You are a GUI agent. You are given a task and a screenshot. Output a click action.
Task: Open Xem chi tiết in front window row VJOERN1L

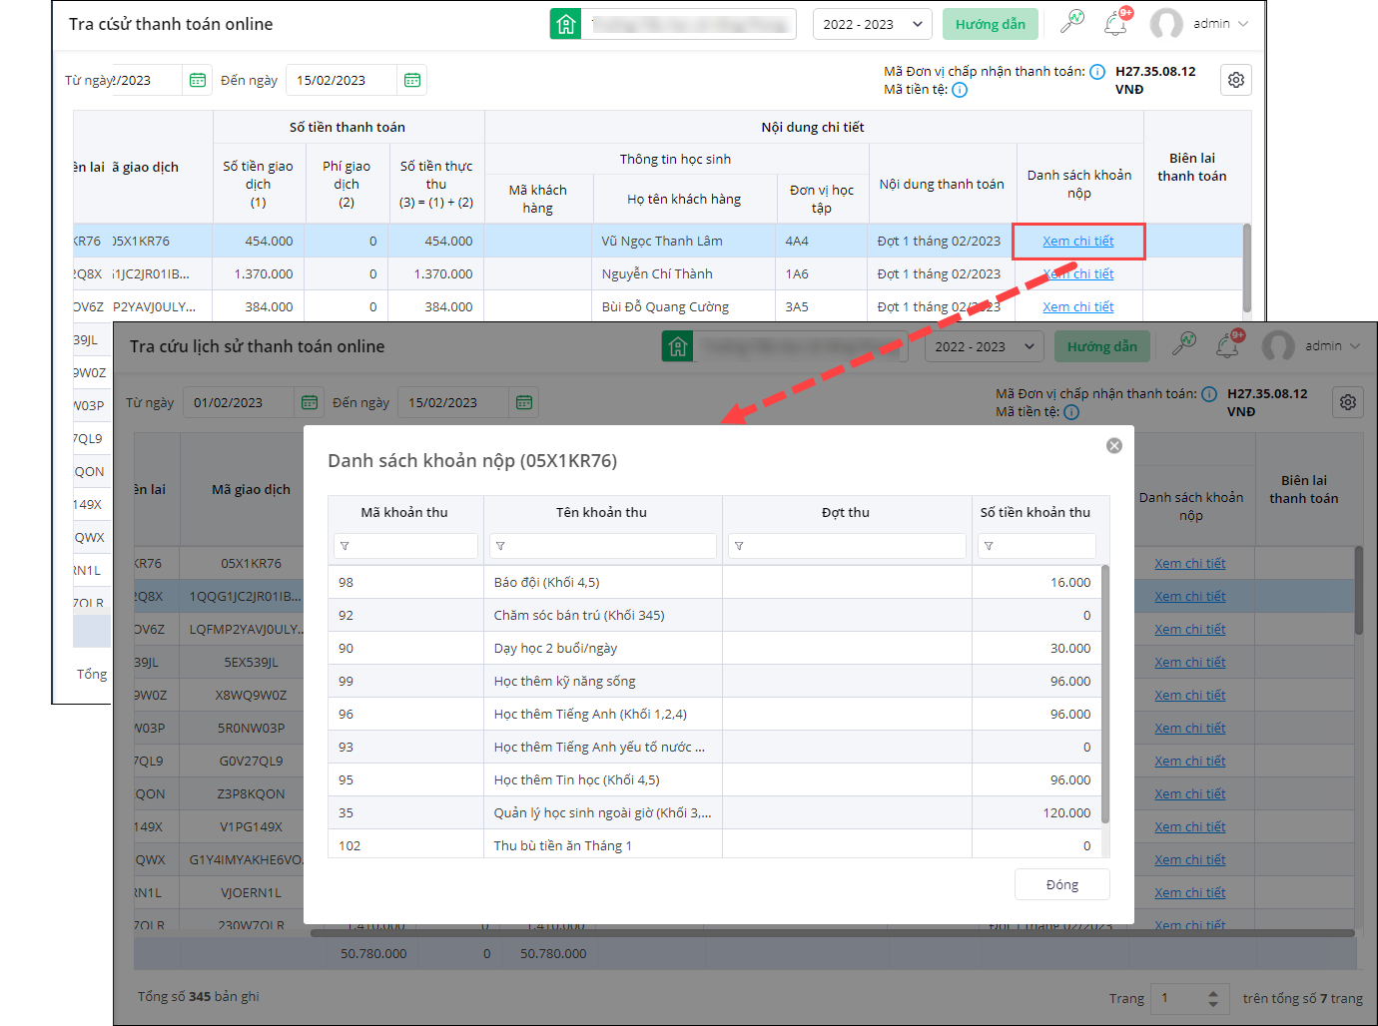point(1190,892)
